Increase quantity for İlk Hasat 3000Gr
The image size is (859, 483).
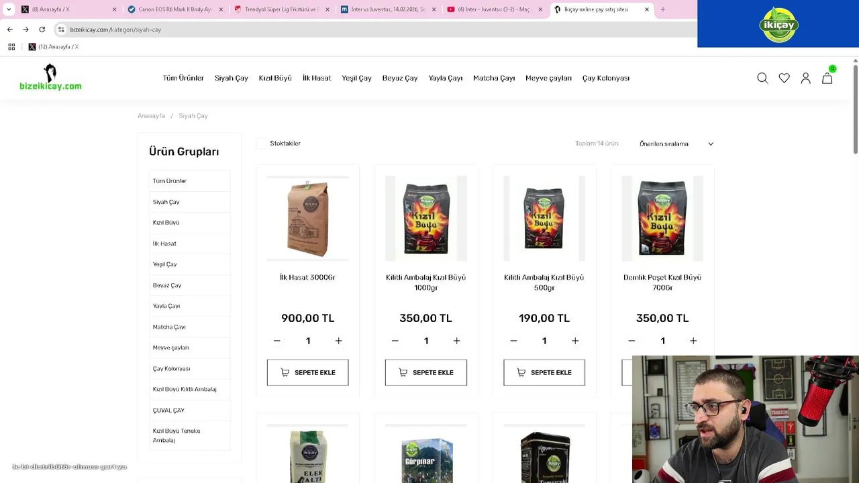[338, 341]
